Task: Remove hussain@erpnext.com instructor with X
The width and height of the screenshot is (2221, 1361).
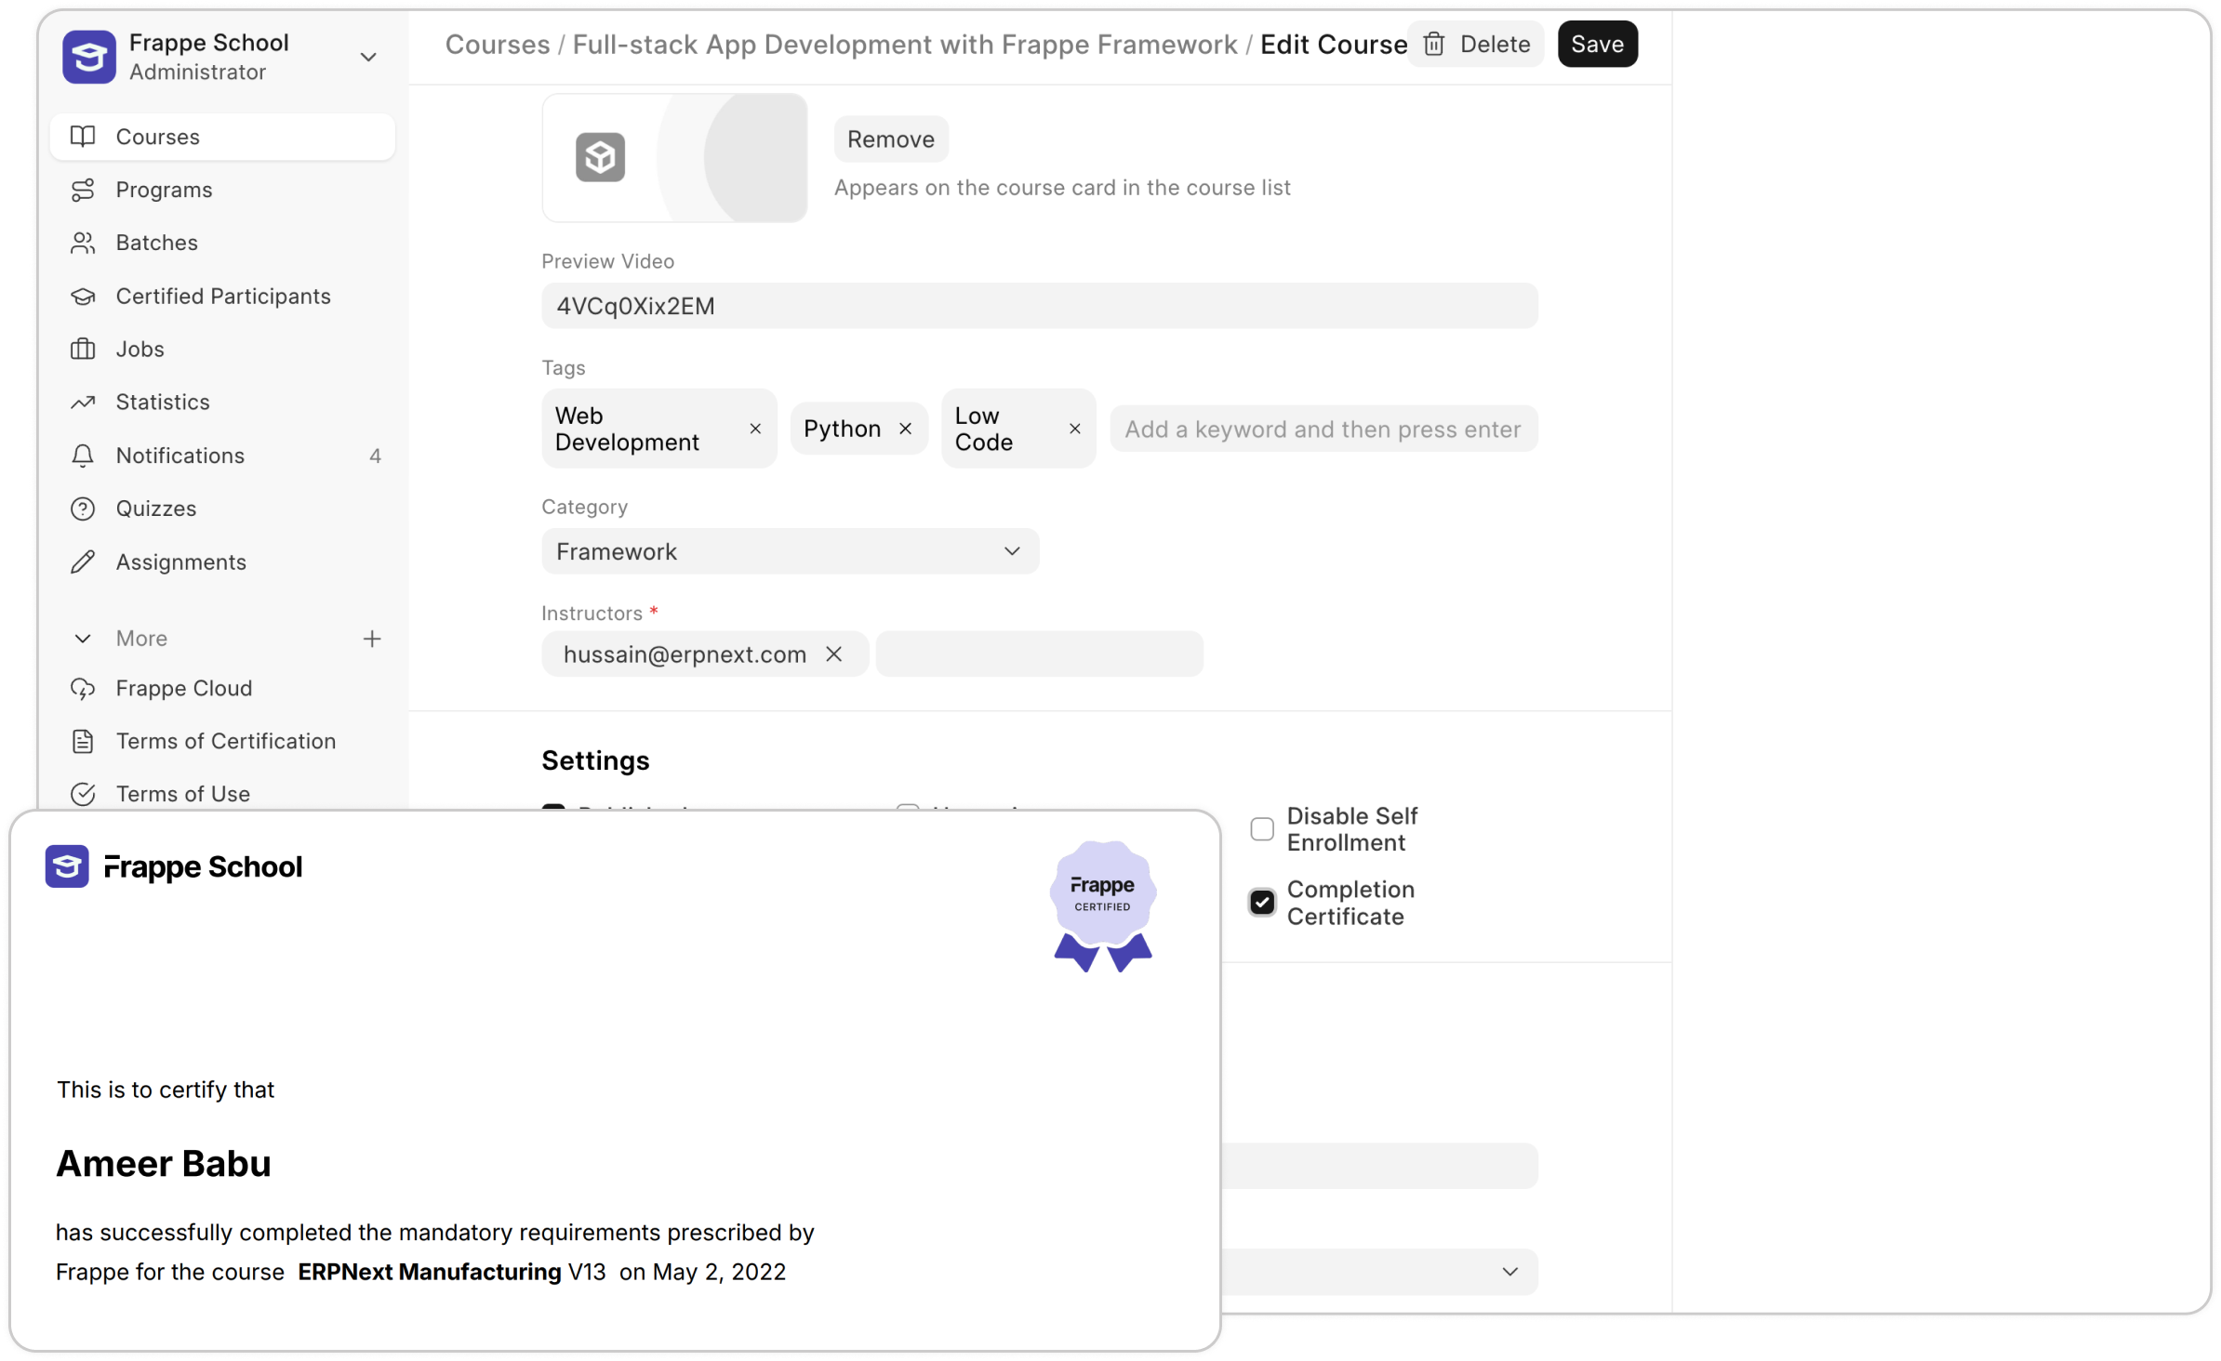Action: click(x=834, y=654)
